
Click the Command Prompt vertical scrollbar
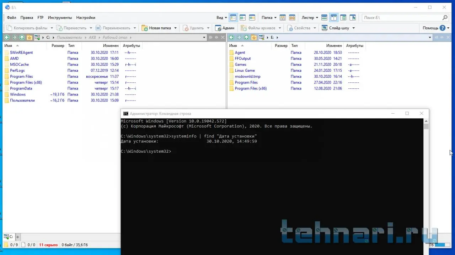pyautogui.click(x=426, y=178)
